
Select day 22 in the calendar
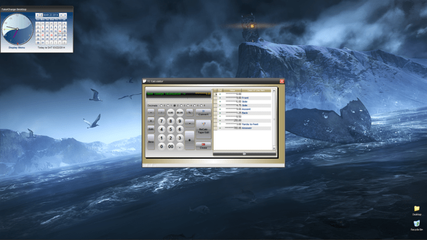(65, 35)
